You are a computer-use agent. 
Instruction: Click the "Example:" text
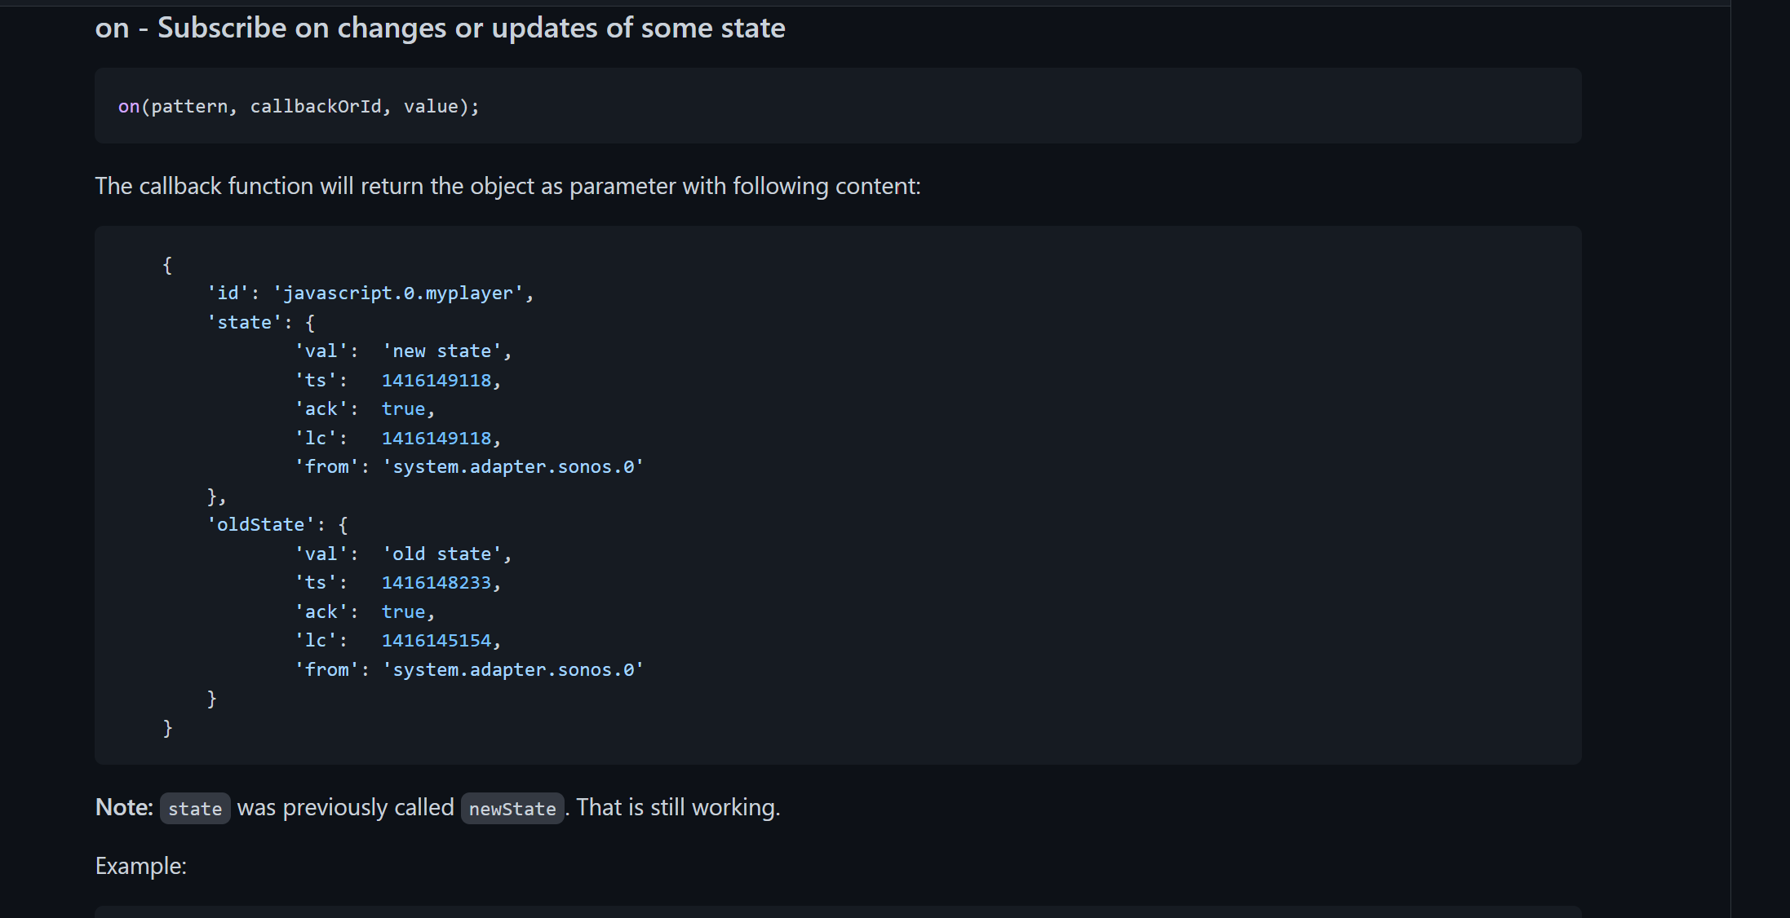tap(141, 866)
